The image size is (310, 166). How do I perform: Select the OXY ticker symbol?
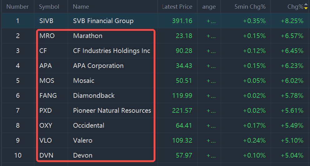point(46,126)
